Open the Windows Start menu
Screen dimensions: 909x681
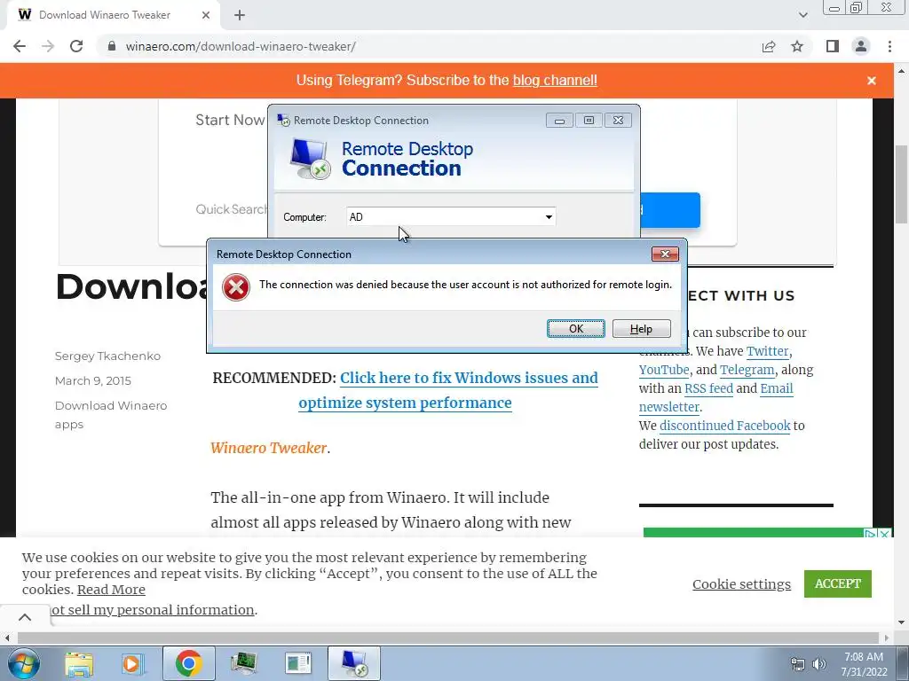(x=24, y=663)
